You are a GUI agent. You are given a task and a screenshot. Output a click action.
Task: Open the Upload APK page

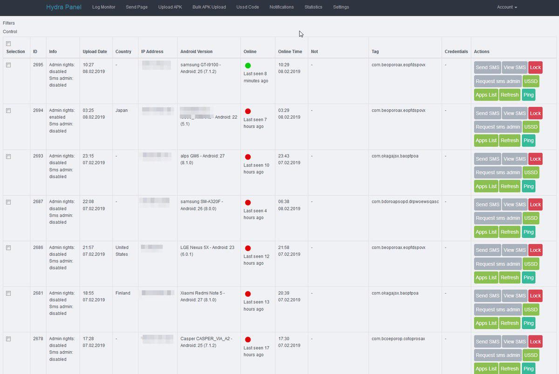click(170, 7)
